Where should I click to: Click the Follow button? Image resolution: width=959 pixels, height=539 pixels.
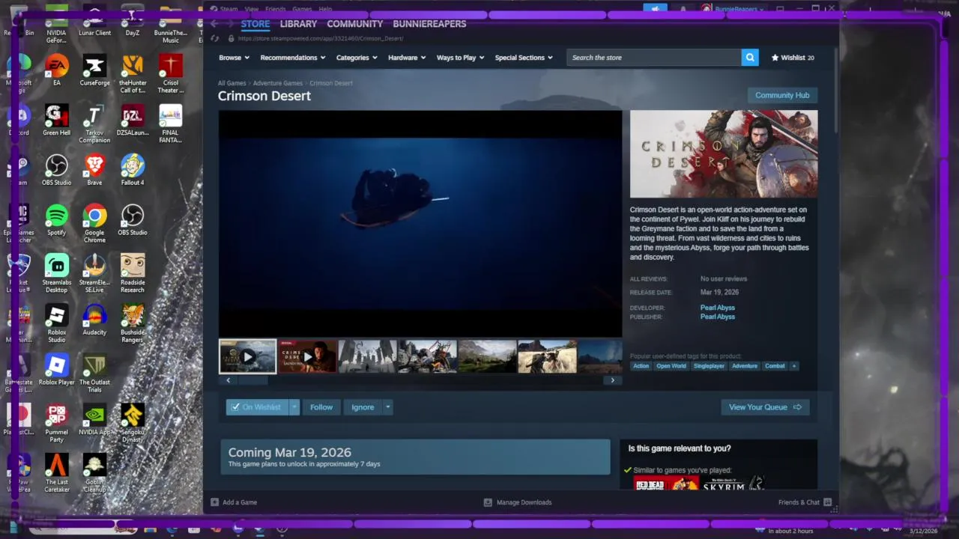pos(321,407)
